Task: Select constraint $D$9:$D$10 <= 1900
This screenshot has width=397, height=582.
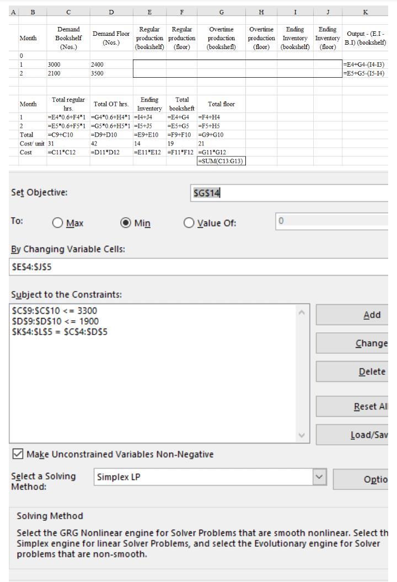Action: [55, 321]
